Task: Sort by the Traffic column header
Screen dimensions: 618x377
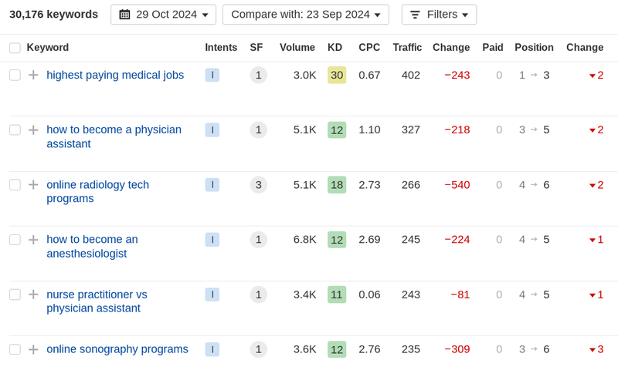Action: tap(407, 48)
